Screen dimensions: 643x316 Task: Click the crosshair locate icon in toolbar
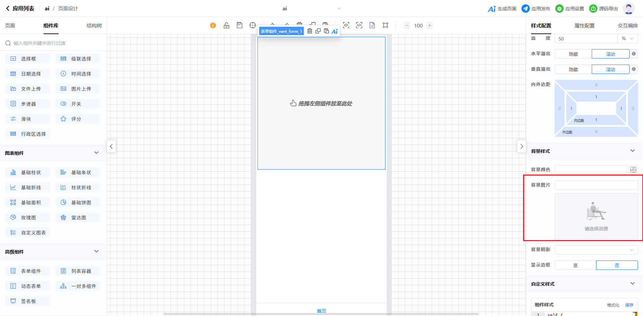pyautogui.click(x=253, y=25)
